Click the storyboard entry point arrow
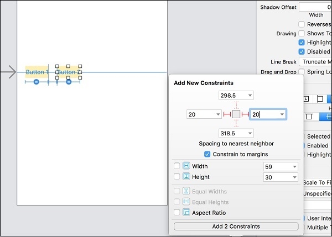 coord(9,72)
